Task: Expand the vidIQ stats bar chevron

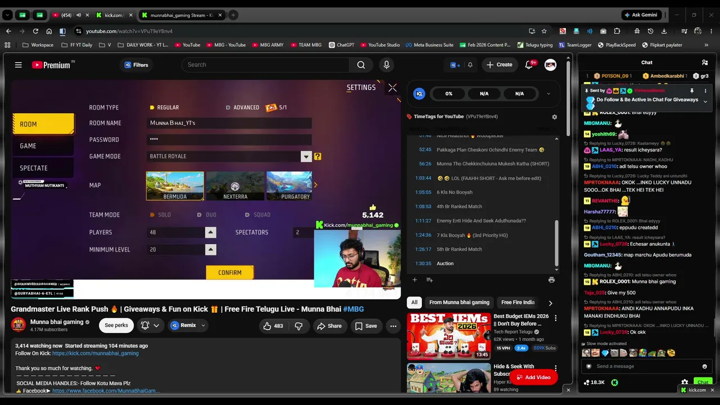Action: (x=548, y=94)
